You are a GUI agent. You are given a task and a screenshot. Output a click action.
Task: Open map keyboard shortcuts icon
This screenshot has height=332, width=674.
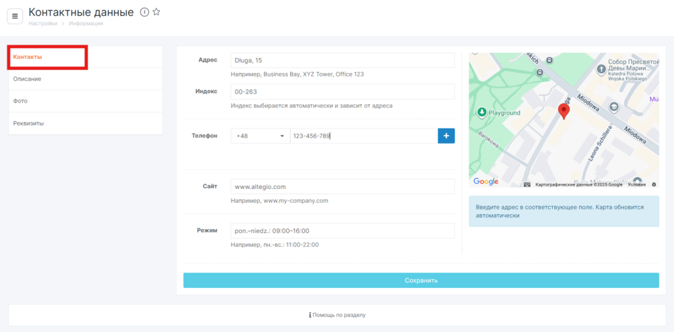(x=527, y=184)
